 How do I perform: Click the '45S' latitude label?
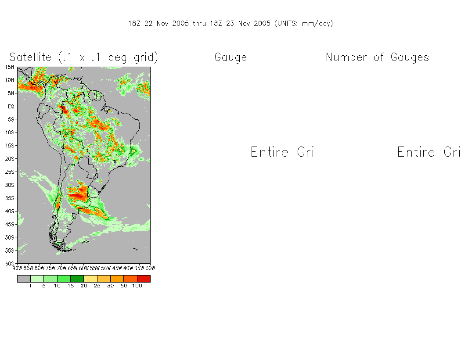click(x=9, y=224)
